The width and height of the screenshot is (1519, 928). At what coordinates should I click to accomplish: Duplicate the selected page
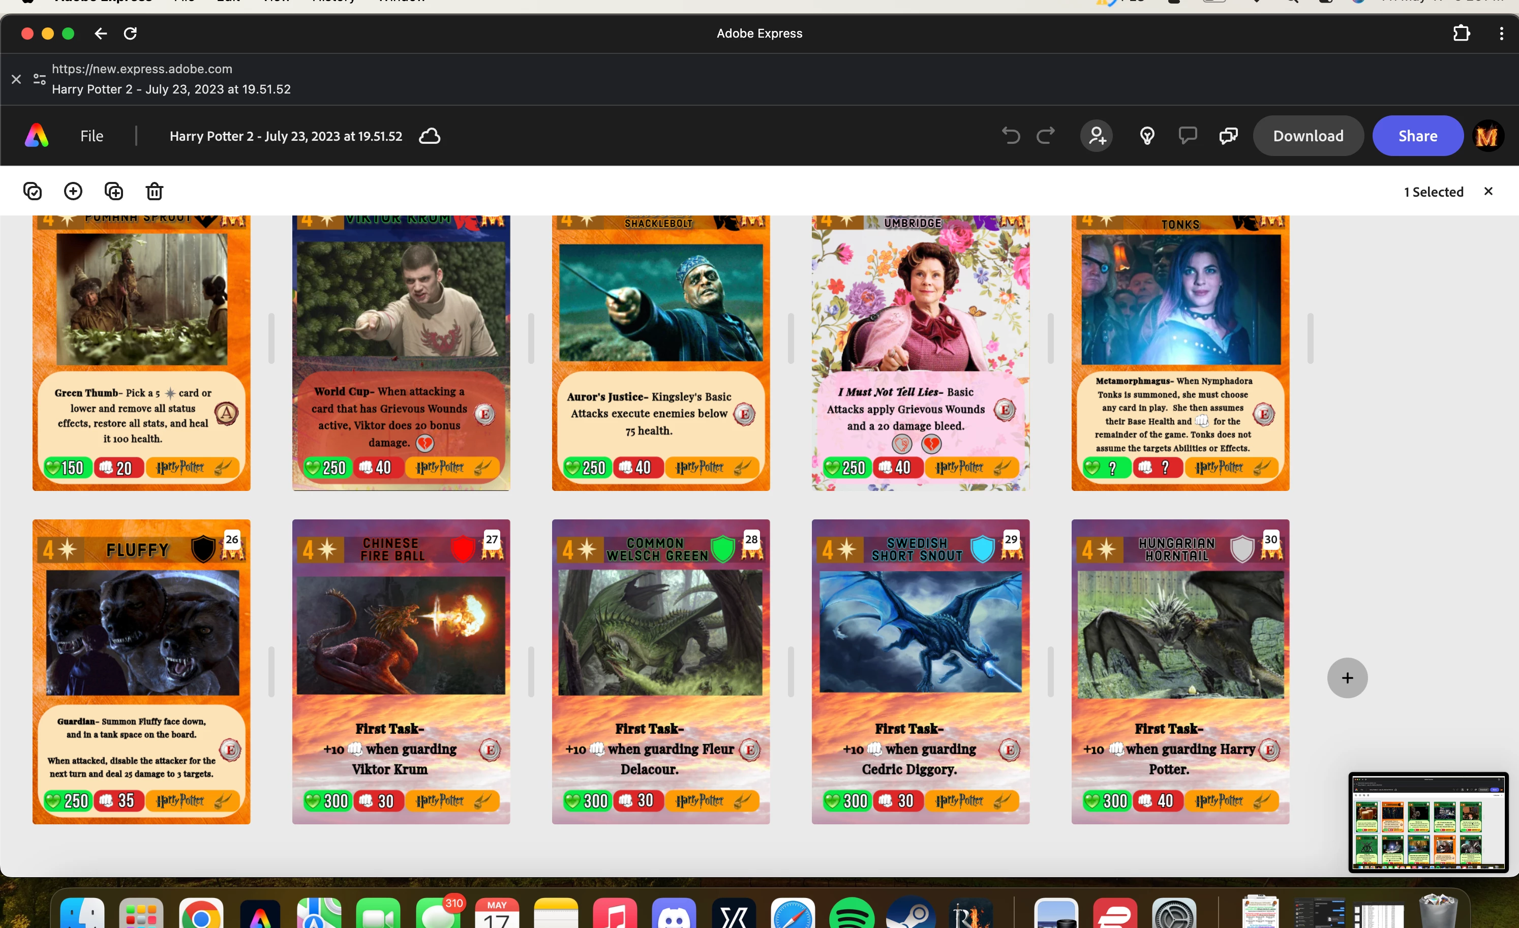click(114, 192)
